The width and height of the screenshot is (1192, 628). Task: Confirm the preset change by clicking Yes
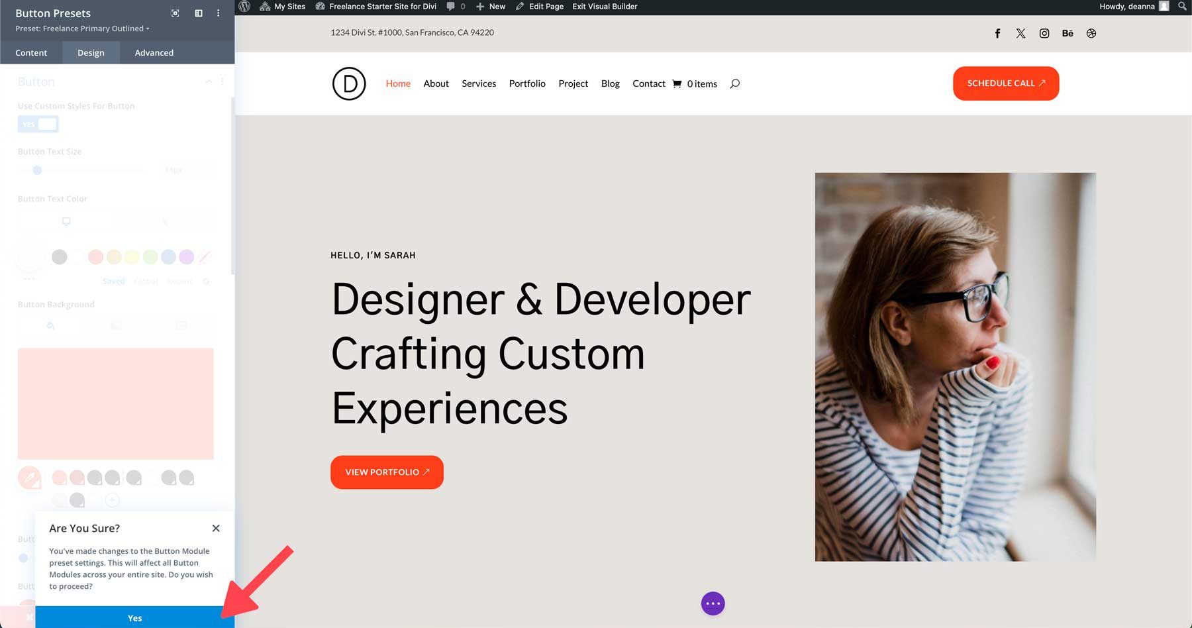(134, 617)
